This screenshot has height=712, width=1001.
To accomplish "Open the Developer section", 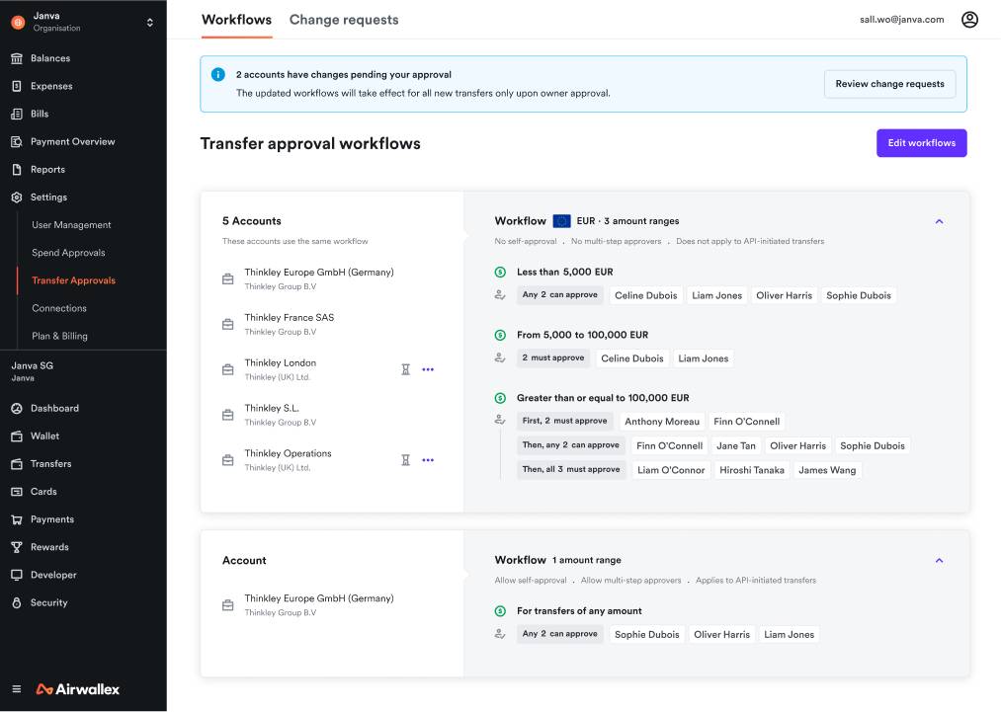I will [x=53, y=574].
